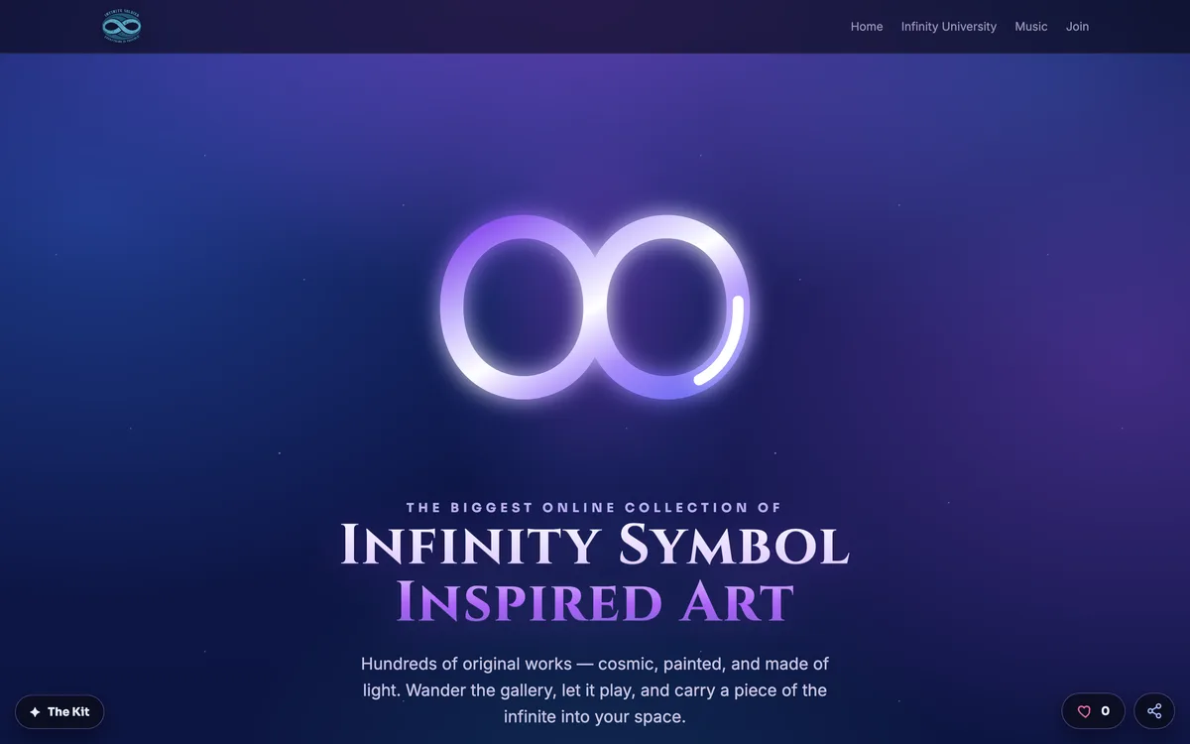Viewport: 1190px width, 744px height.
Task: Click the 'Inspired Art' heading text
Action: point(595,601)
